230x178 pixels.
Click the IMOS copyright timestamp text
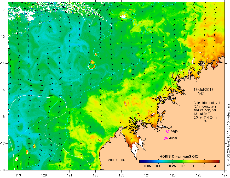click(x=228, y=135)
